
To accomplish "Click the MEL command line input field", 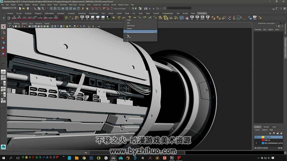I will (136, 153).
